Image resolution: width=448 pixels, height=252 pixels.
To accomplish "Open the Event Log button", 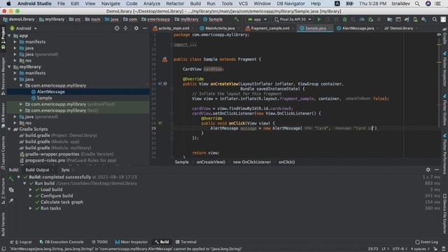I will click(426, 242).
